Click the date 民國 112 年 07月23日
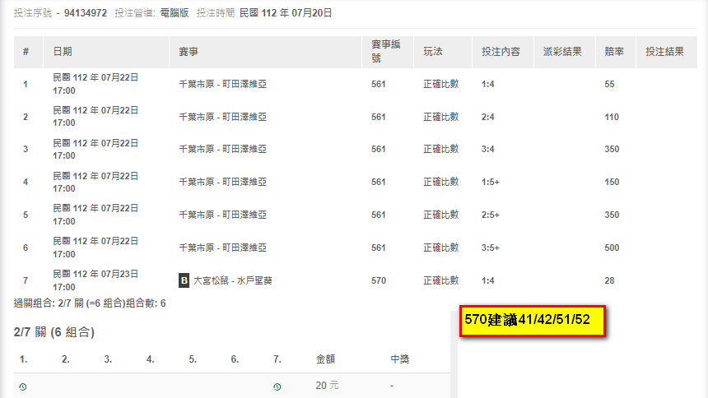The image size is (708, 398). (95, 274)
